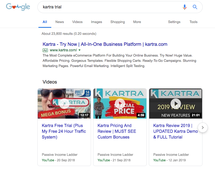
Task: Switch to the Images tab
Action: tap(97, 22)
